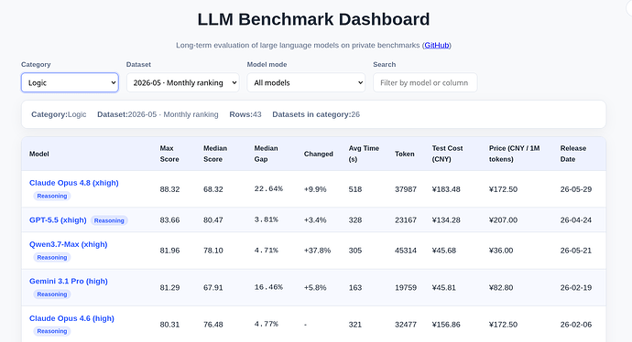
Task: Open the GitHub link in the subtitle
Action: 437,45
